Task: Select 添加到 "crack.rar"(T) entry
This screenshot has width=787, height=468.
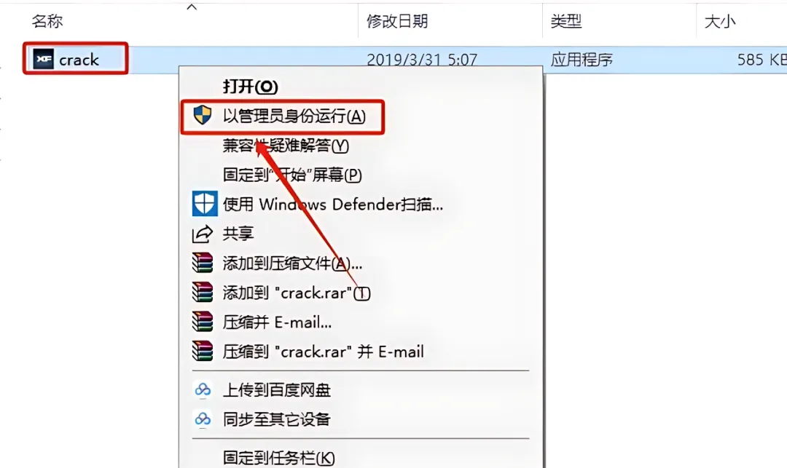Action: tap(296, 293)
